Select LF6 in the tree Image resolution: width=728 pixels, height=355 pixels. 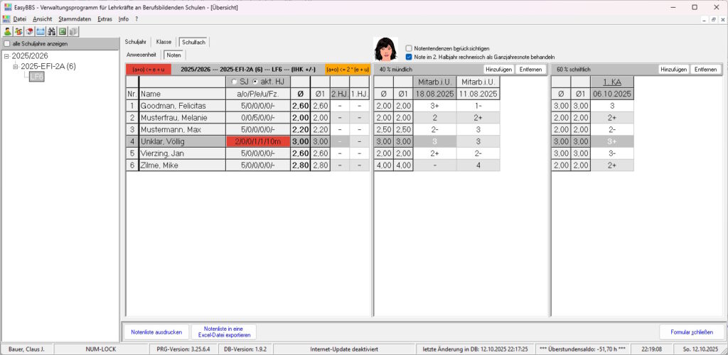tap(36, 77)
